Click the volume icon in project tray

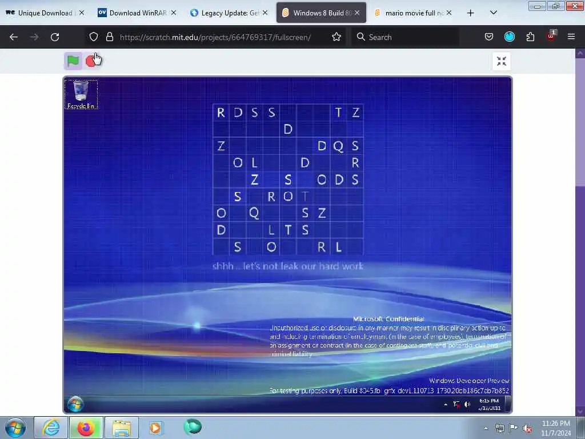pos(467,404)
